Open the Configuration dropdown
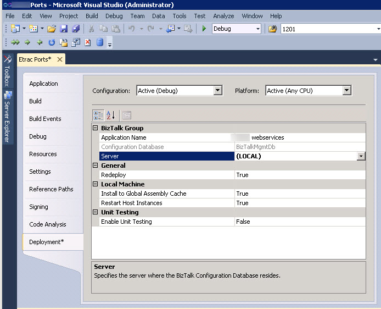381x309 pixels. coord(217,91)
